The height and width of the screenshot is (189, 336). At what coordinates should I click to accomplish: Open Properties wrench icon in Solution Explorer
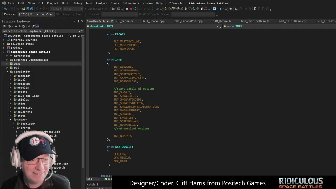33,26
